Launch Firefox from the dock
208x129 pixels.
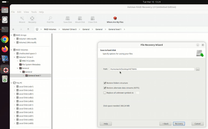coord(5,49)
